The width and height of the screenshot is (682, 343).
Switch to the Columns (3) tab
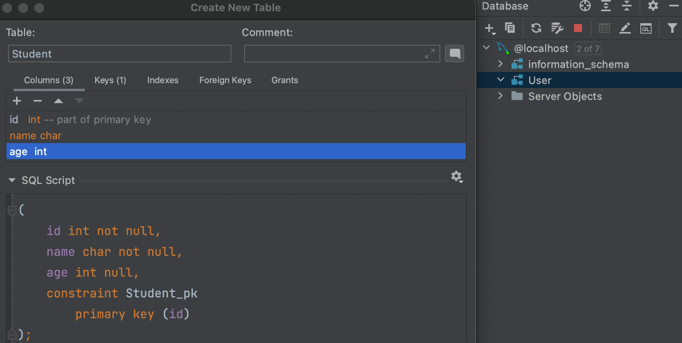49,80
